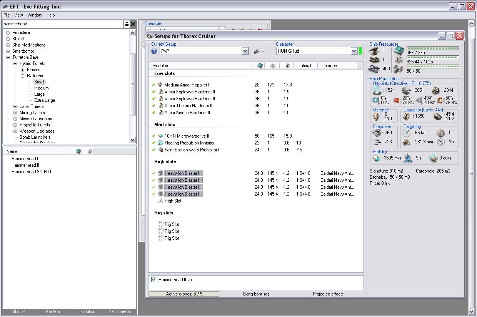477x317 pixels.
Task: Open the Character HUN GHud dropdown
Action: (354, 51)
